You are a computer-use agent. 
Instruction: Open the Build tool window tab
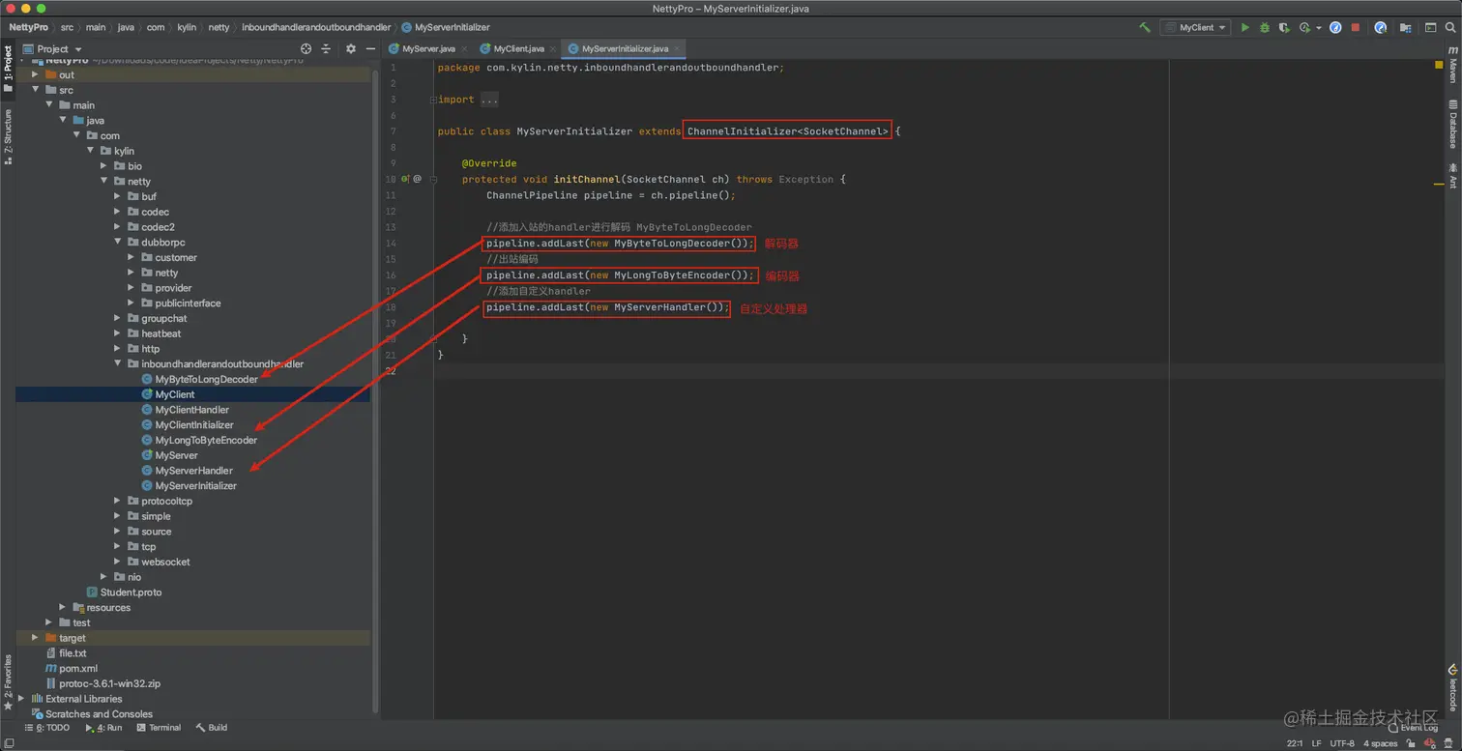[212, 728]
